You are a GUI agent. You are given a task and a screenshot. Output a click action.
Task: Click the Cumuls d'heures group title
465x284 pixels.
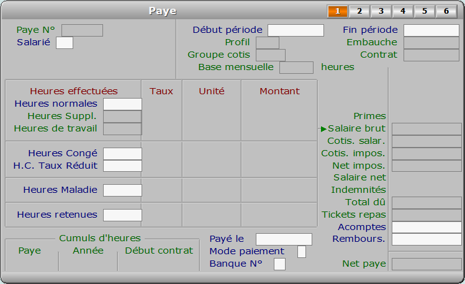click(100, 238)
